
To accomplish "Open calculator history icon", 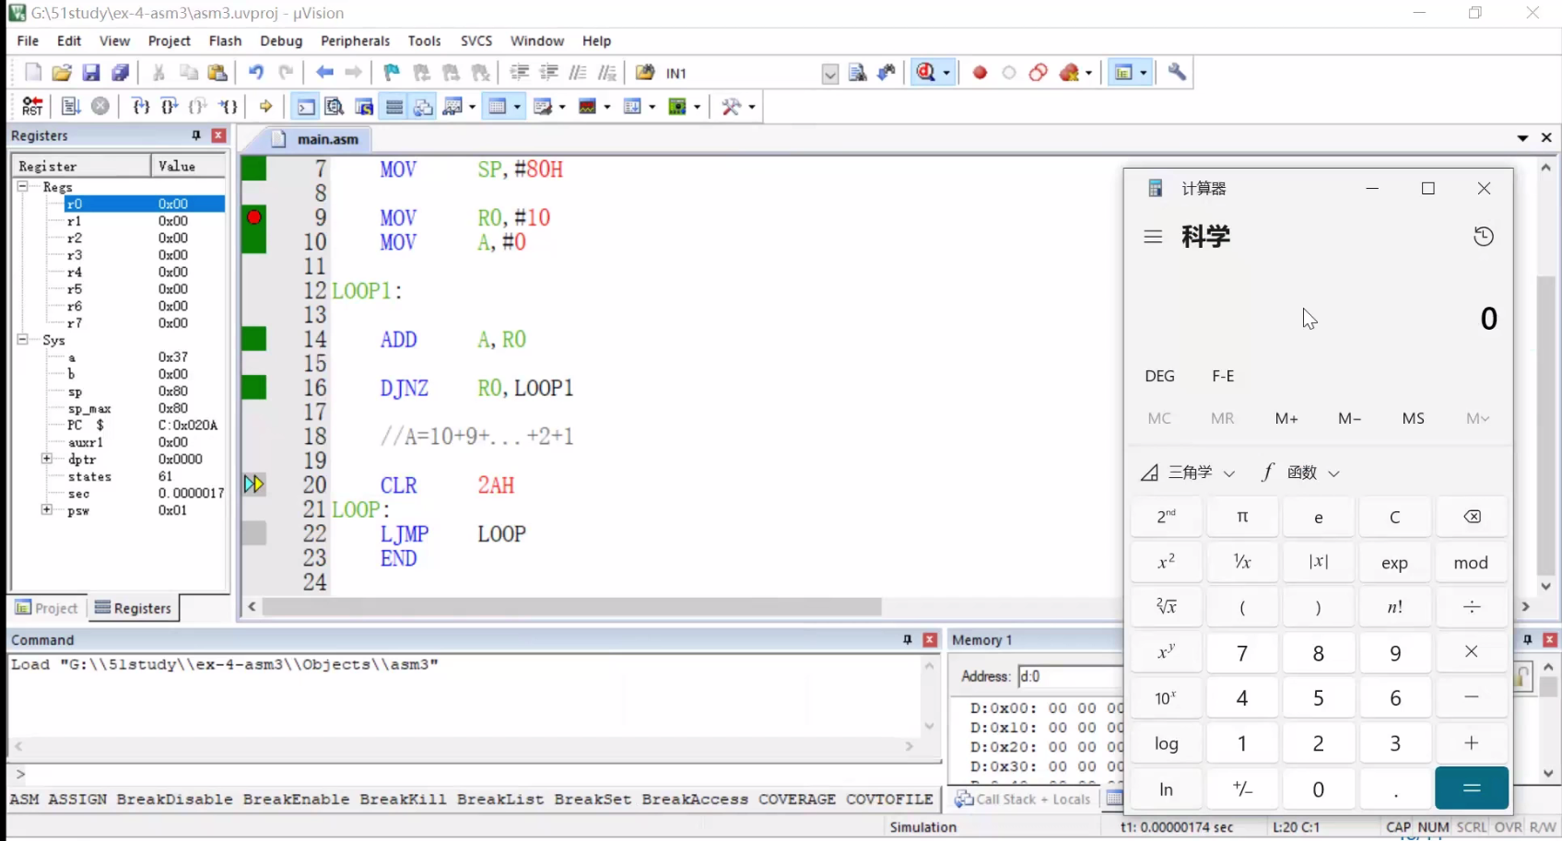I will click(1483, 237).
